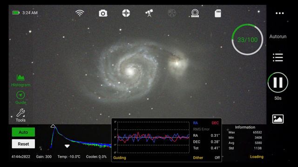This screenshot has height=167, width=298.
Task: Open the electronic focuser icon
Action: coord(195,13)
